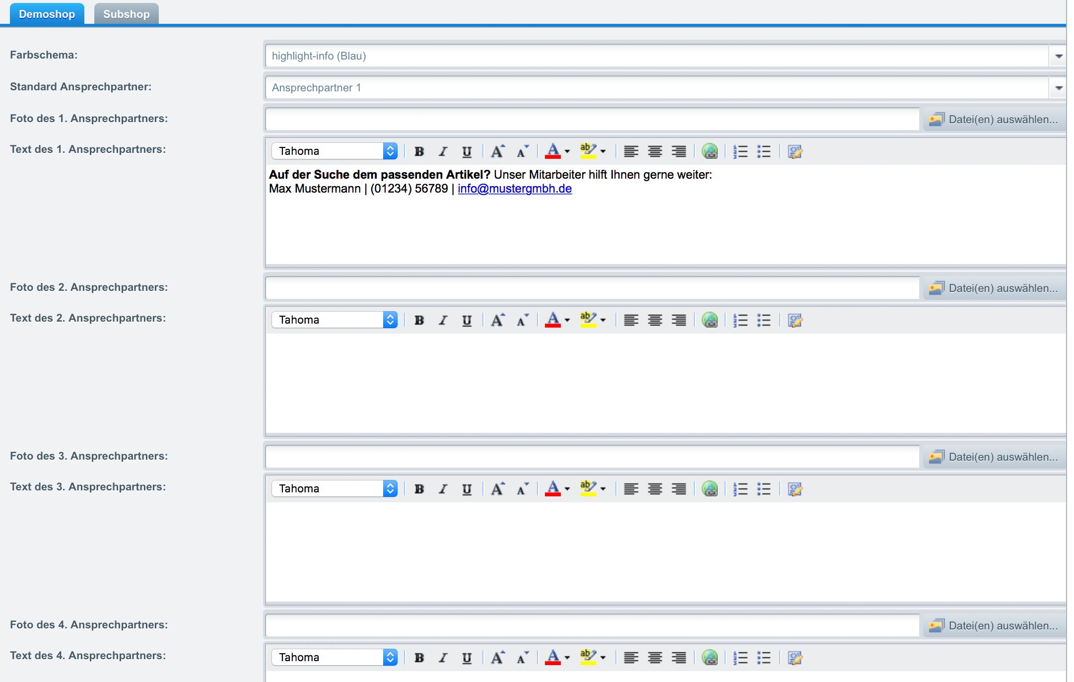The image size is (1074, 682).
Task: Toggle italic in the 2. Ansprechpartner editor
Action: point(443,320)
